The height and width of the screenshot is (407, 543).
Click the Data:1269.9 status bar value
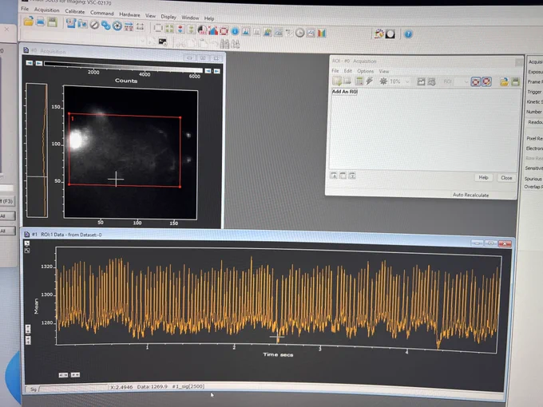(x=153, y=386)
